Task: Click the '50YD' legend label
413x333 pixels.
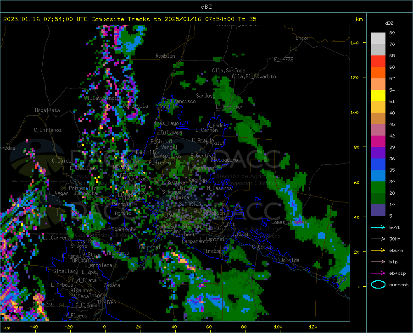Action: [395, 227]
